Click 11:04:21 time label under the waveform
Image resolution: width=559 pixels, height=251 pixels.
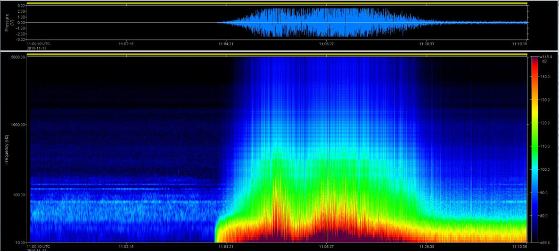coord(226,44)
